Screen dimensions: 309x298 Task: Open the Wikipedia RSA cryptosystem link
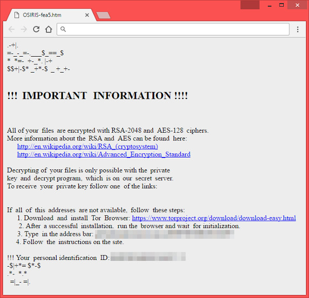(x=87, y=146)
